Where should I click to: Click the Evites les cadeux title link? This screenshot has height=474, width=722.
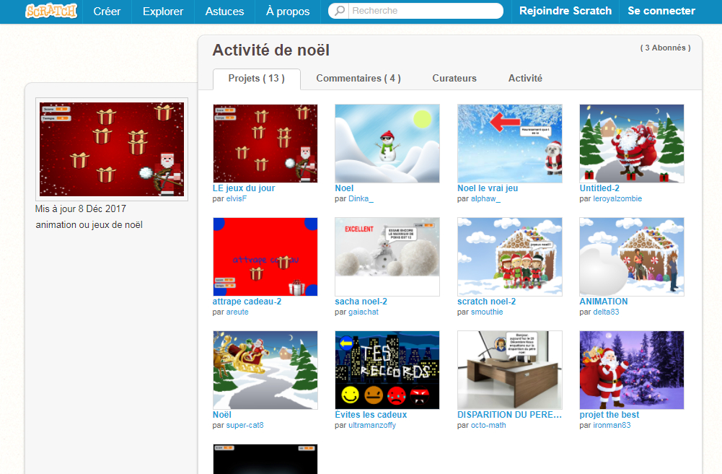[x=371, y=415]
